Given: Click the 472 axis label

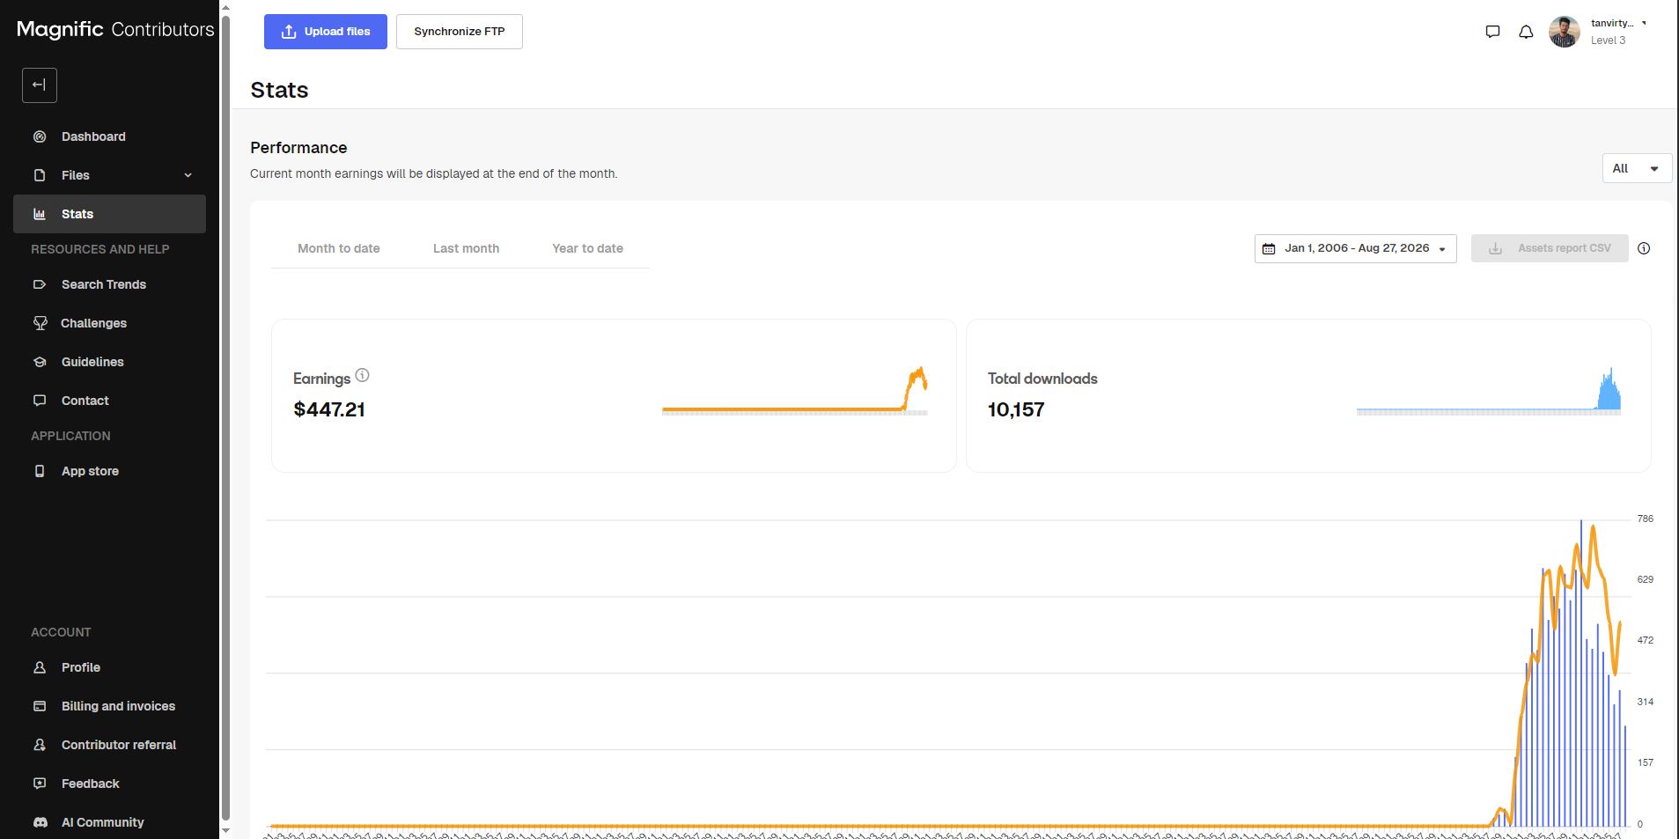Looking at the screenshot, I should click(x=1645, y=640).
